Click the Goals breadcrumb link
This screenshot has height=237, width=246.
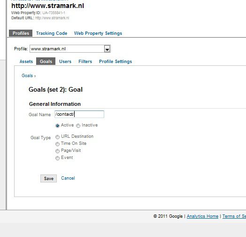coord(27,76)
